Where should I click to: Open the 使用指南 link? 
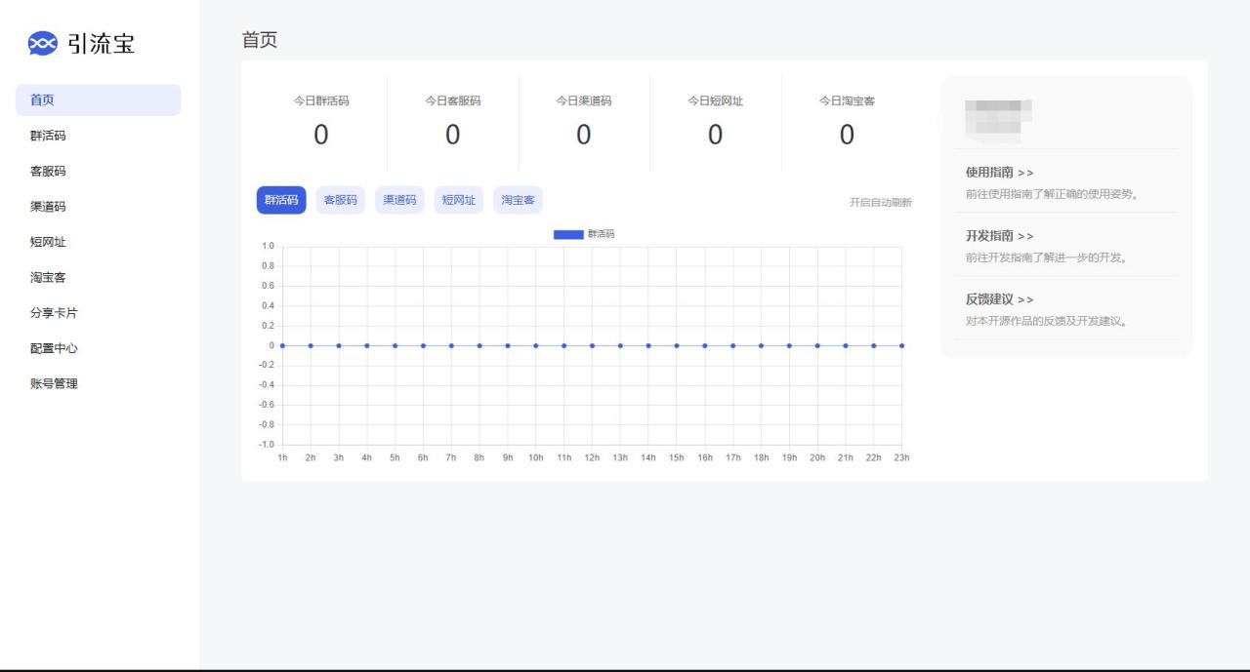point(999,173)
